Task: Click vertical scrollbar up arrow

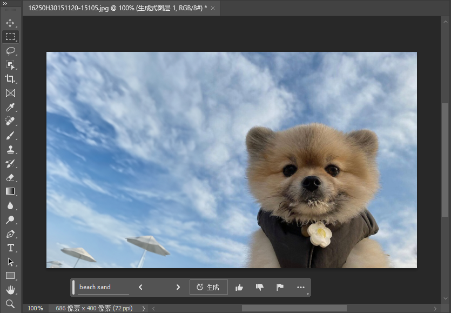Action: pos(445,22)
